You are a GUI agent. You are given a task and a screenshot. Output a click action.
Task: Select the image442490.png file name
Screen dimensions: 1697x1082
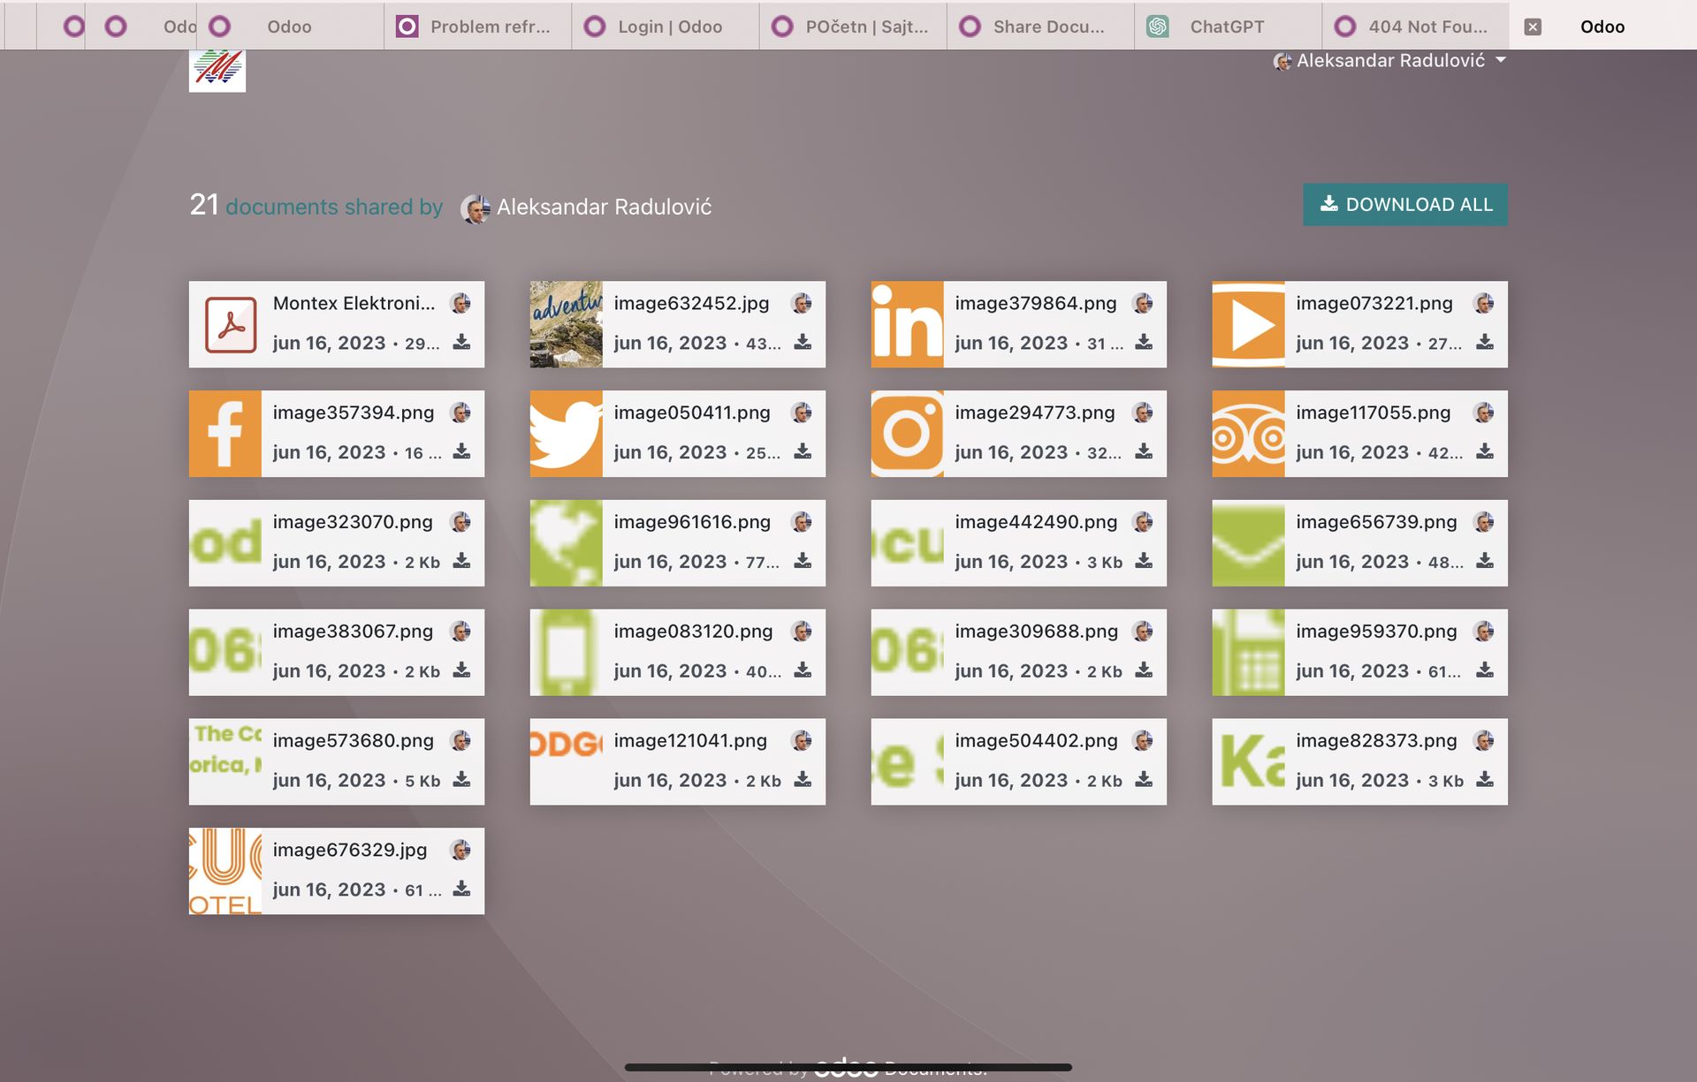1036,522
